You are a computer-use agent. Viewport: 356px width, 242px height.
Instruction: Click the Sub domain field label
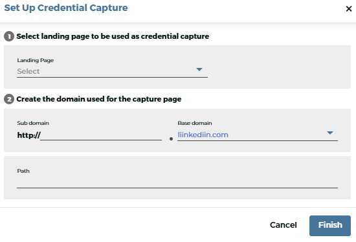click(33, 123)
